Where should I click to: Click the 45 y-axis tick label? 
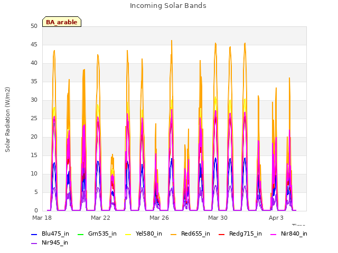tap(34, 45)
